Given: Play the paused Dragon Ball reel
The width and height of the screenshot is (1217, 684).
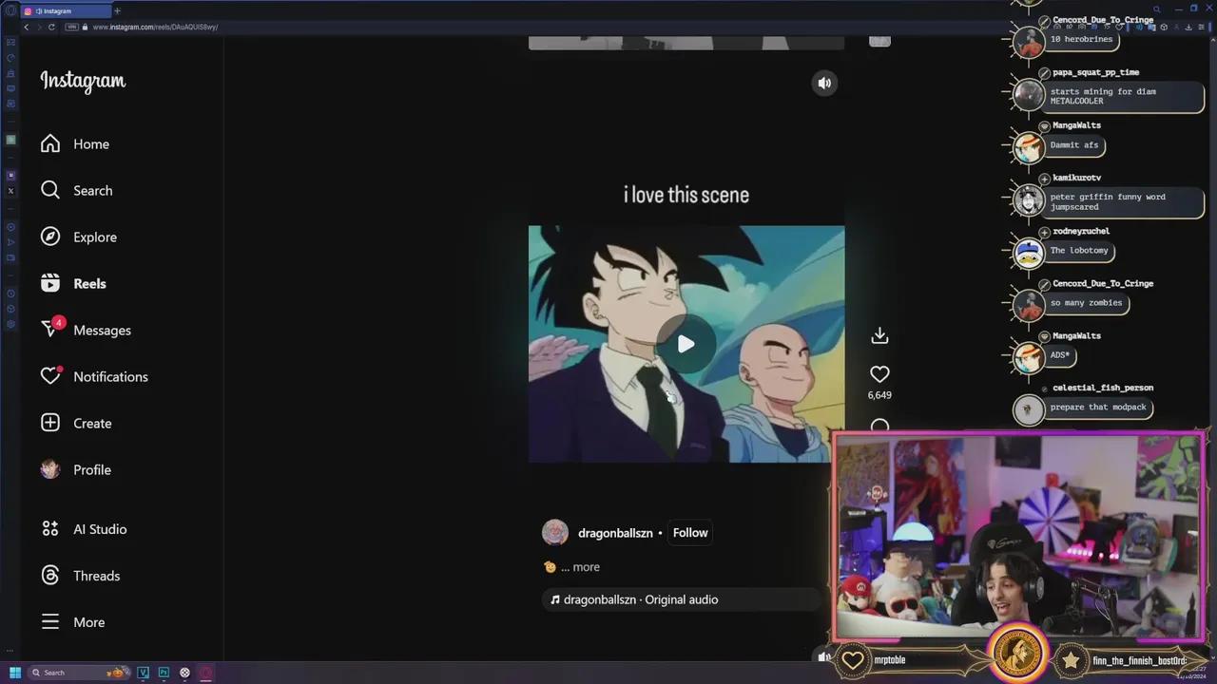Looking at the screenshot, I should tap(686, 344).
